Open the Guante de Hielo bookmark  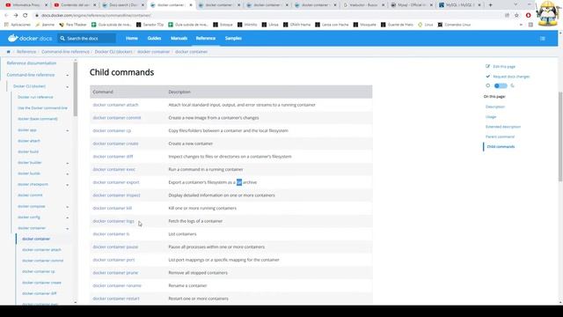[397, 25]
